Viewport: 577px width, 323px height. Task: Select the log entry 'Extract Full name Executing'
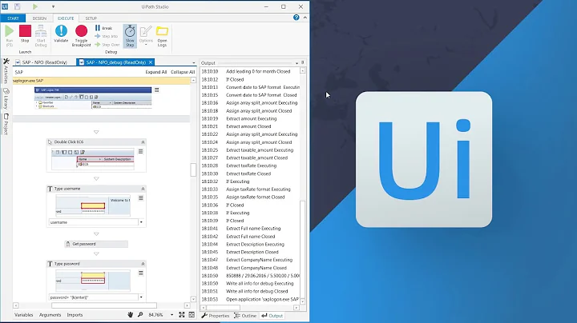[x=253, y=229]
